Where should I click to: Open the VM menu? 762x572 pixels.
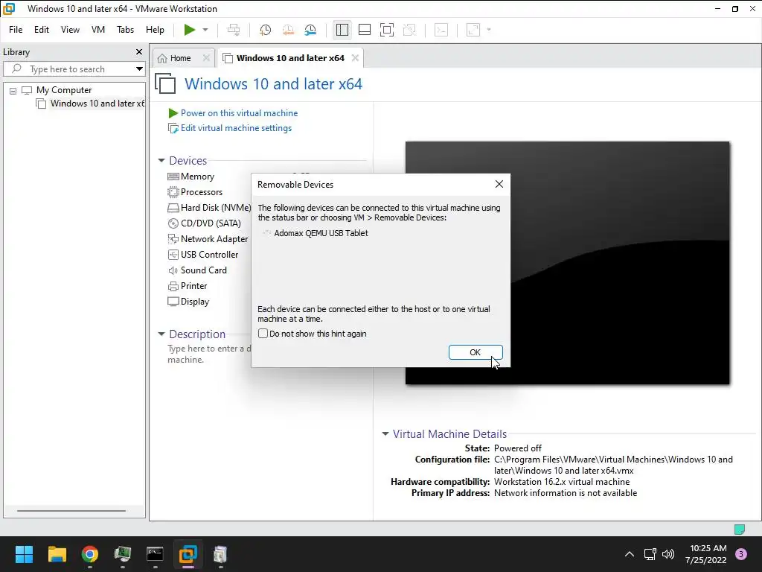pos(98,30)
